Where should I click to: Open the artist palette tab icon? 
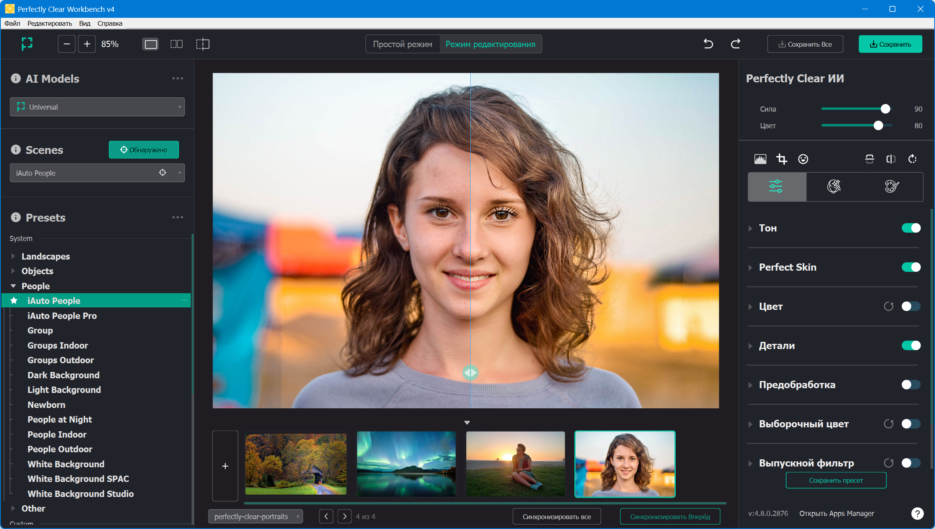coord(892,186)
